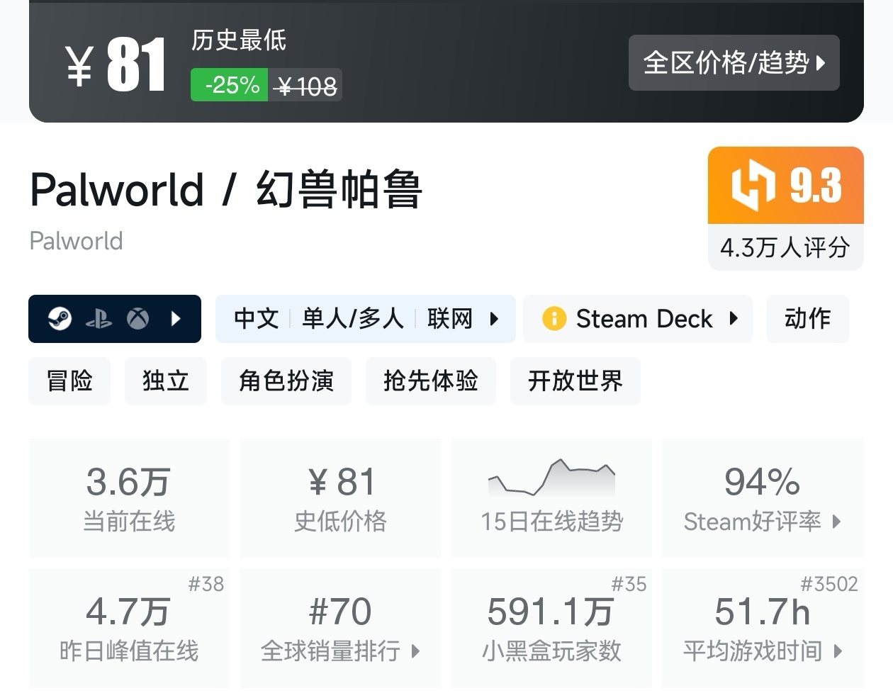The height and width of the screenshot is (698, 893).
Task: Open the 全区价格/趋势 regional price trends button
Action: [x=734, y=62]
